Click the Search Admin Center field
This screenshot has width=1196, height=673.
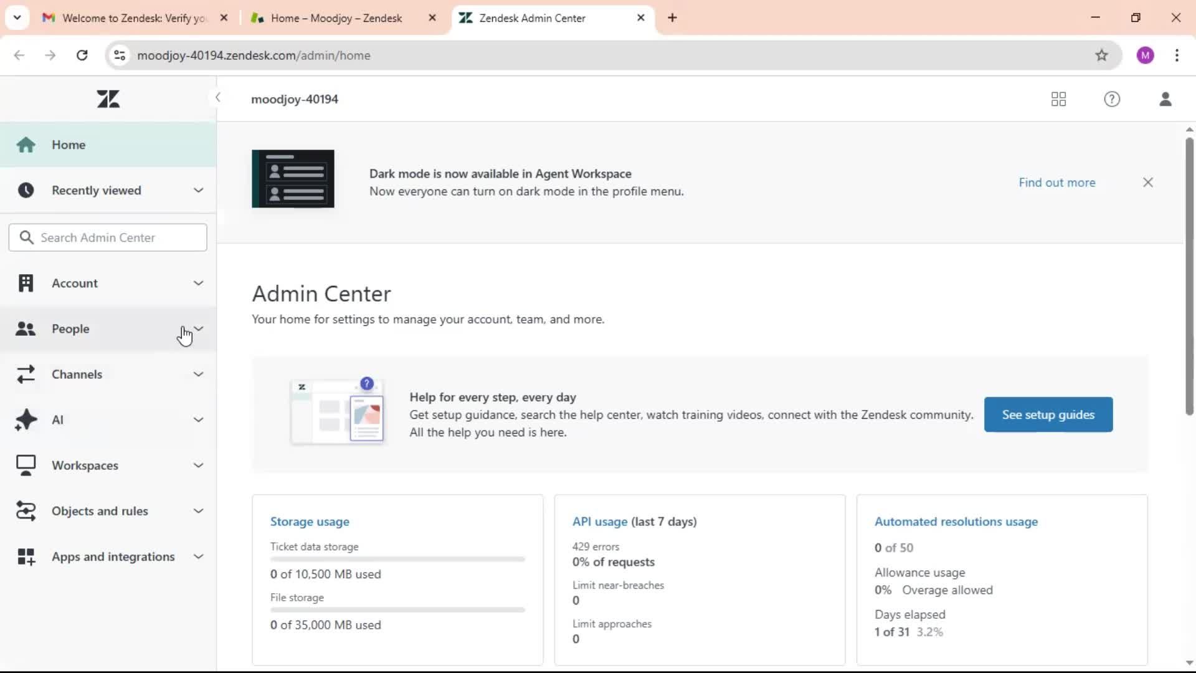coord(108,237)
